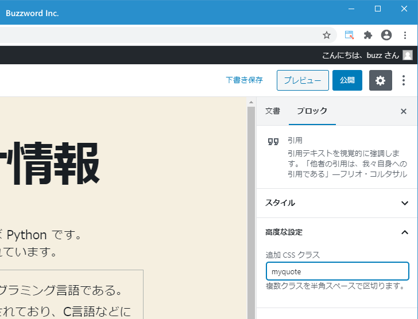The image size is (418, 319).
Task: Click the paragraph line ending ています。
Action: point(28,252)
